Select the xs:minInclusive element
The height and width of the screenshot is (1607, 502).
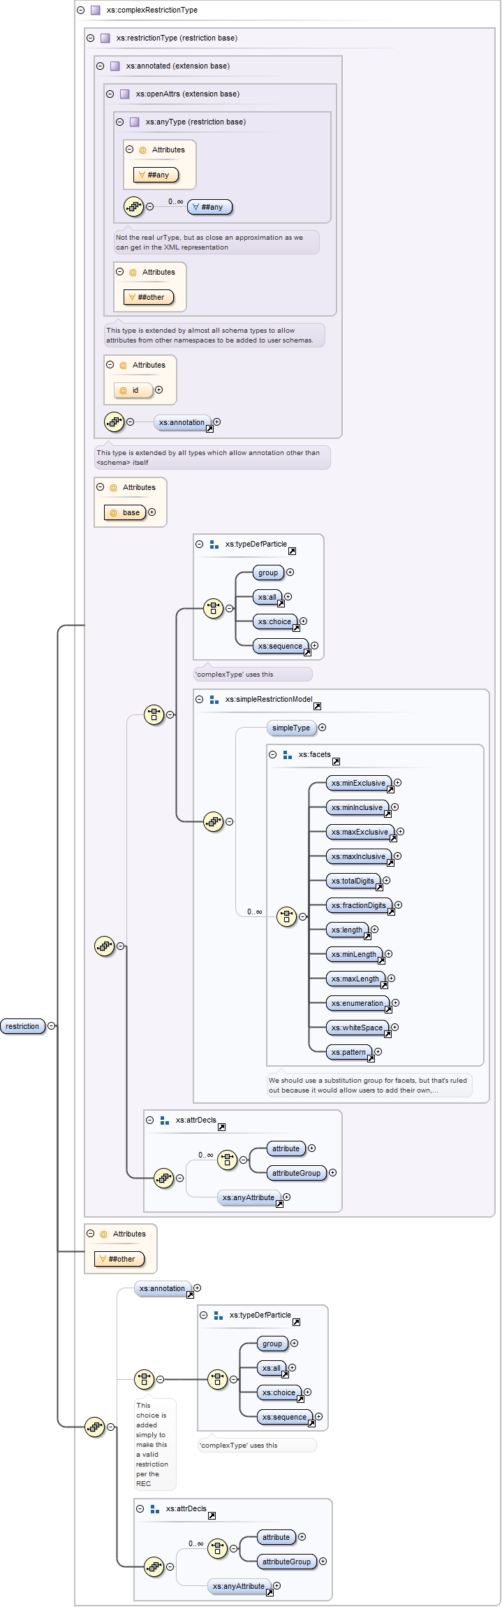(357, 808)
